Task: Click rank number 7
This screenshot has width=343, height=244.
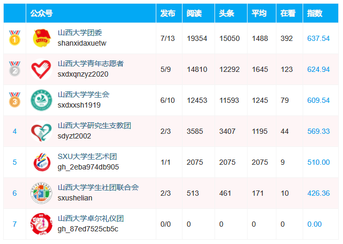Action: (15, 224)
